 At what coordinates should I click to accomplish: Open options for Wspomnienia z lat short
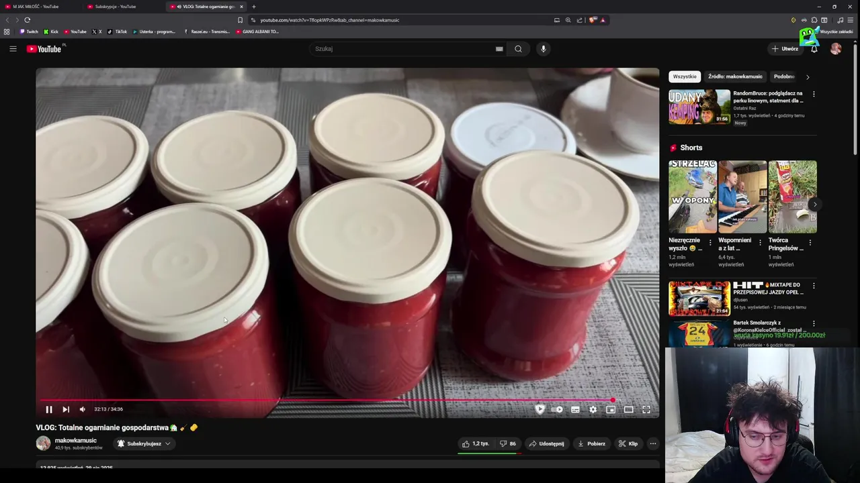point(761,243)
